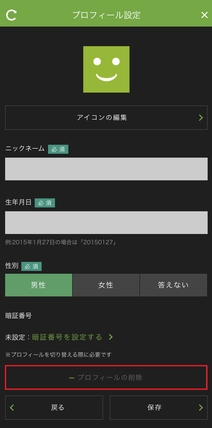This screenshot has height=428, width=212.
Task: Go back with 戻る button
Action: pos(54,407)
